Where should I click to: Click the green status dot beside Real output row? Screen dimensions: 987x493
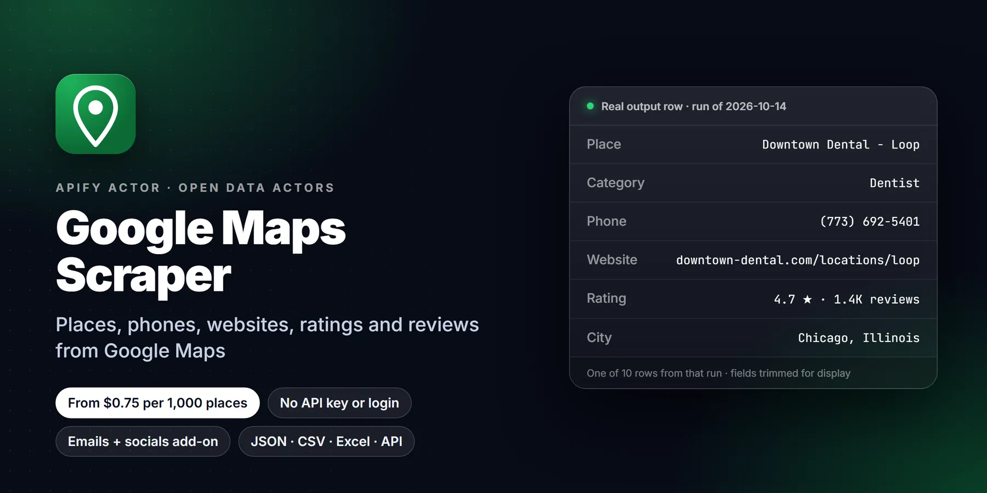[x=591, y=106]
